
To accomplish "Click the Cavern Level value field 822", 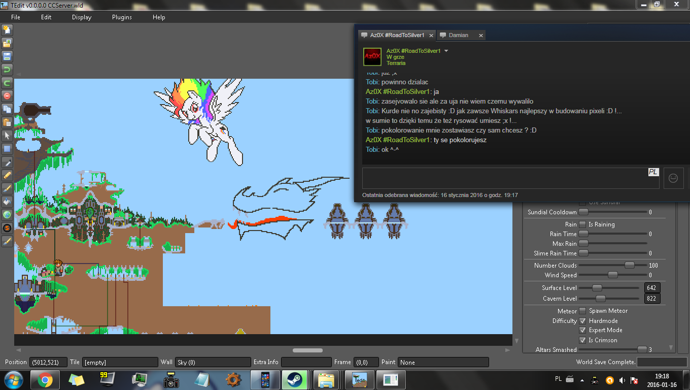I will pyautogui.click(x=652, y=299).
